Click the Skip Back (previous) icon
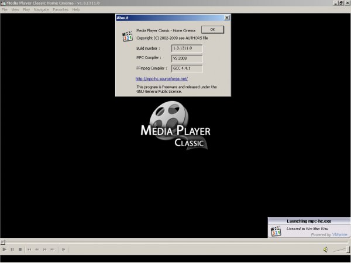 click(x=30, y=250)
